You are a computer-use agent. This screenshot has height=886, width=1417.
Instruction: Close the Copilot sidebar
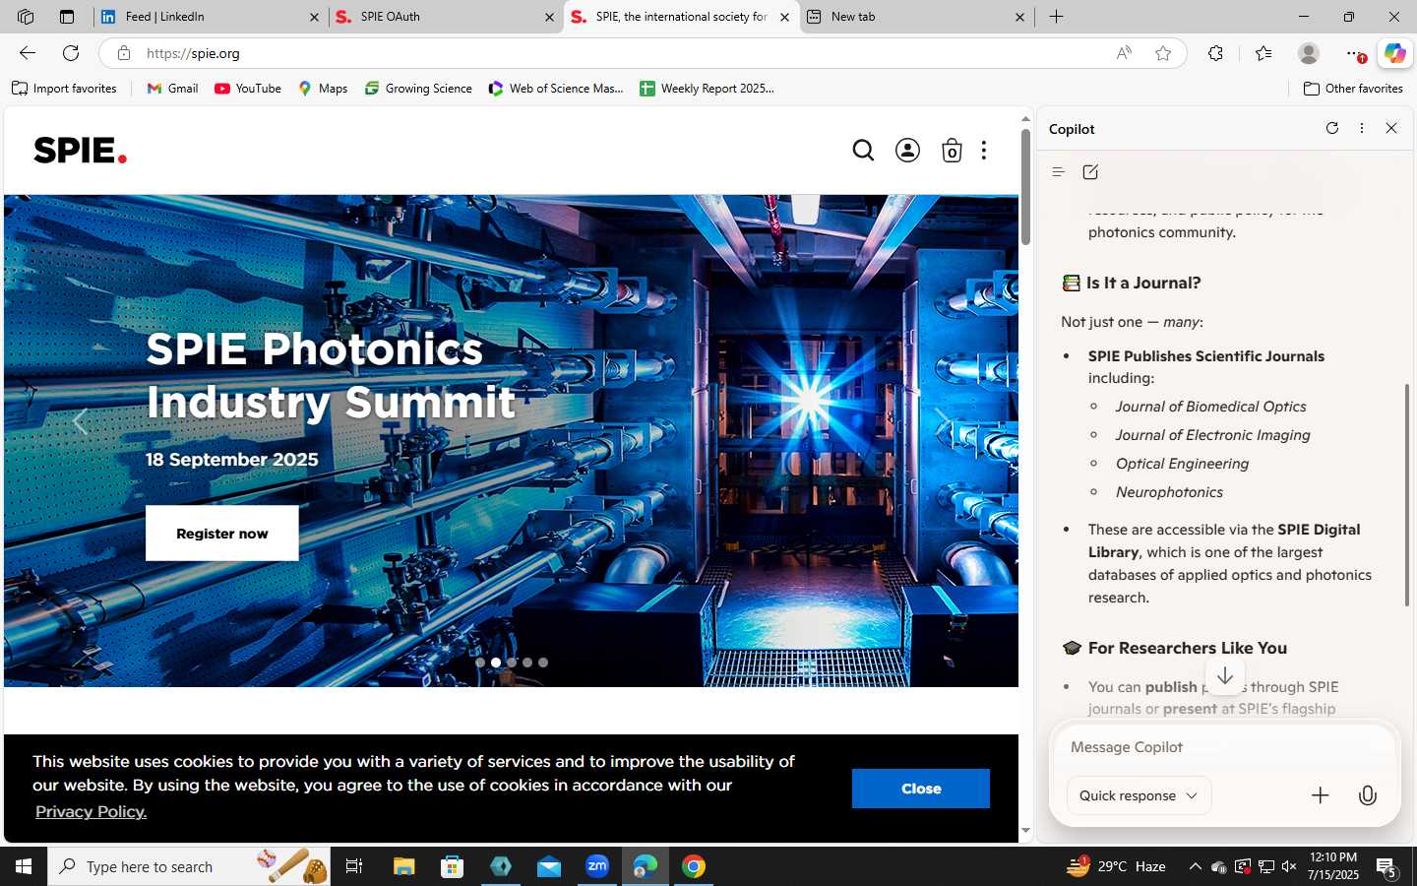click(1391, 128)
